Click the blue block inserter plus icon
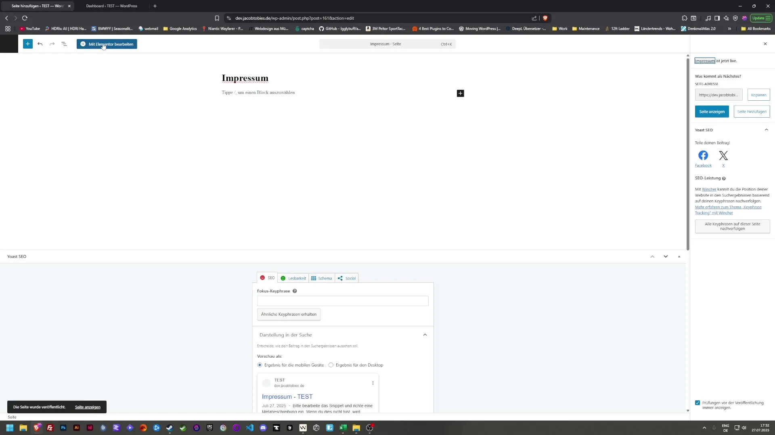 click(27, 44)
